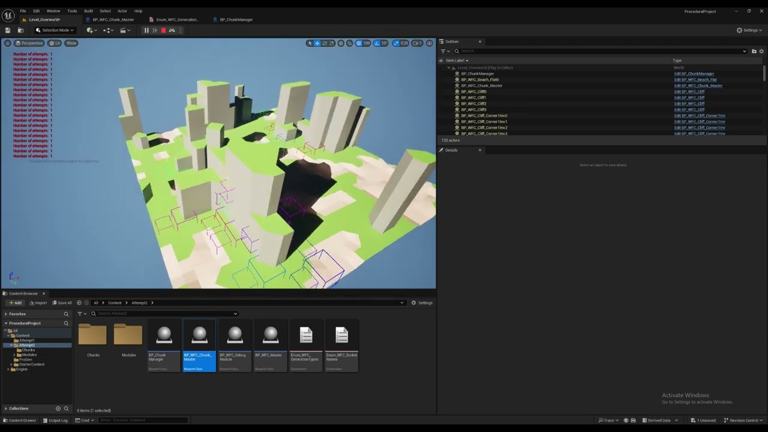Open the Content Browser Settings gear
768x432 pixels.
422,303
